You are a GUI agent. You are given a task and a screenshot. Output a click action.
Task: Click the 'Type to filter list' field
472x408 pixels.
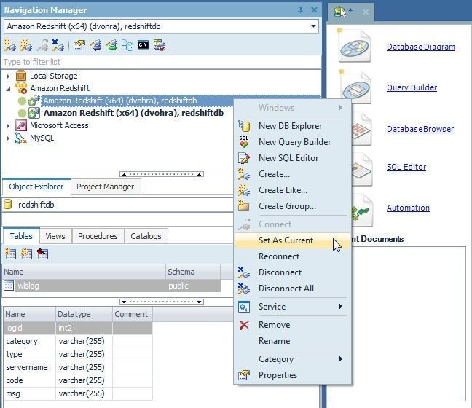coord(162,62)
